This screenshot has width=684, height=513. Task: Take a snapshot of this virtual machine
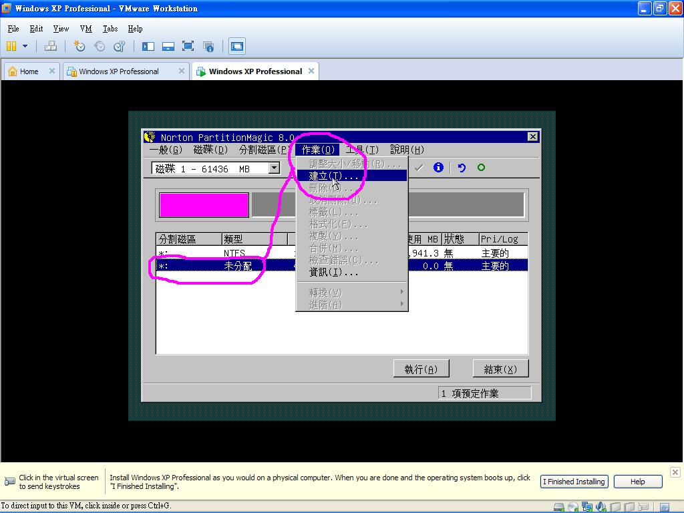79,46
